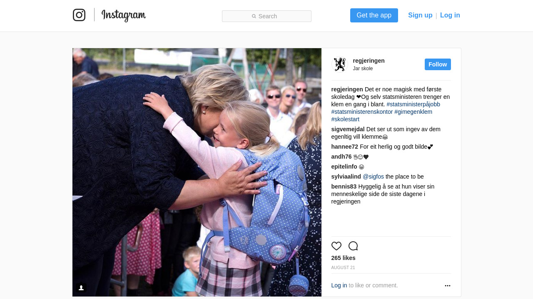The width and height of the screenshot is (533, 299).
Task: Open the Log in header link
Action: pos(450,15)
